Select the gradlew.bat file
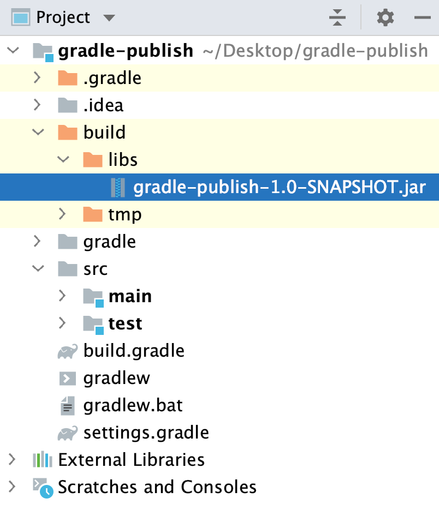The width and height of the screenshot is (439, 516). click(133, 406)
